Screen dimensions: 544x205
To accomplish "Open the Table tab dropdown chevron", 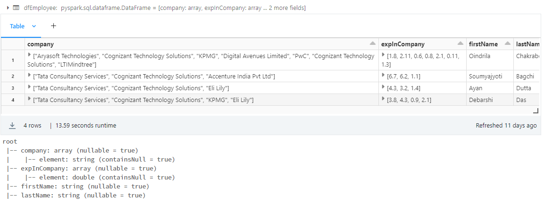I will [34, 26].
